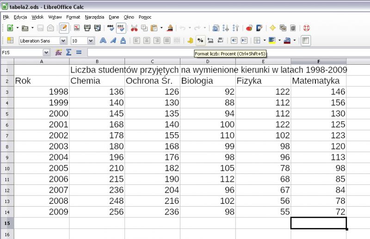Expand the font size dropdown
Image resolution: width=370 pixels, height=239 pixels.
[x=91, y=41]
